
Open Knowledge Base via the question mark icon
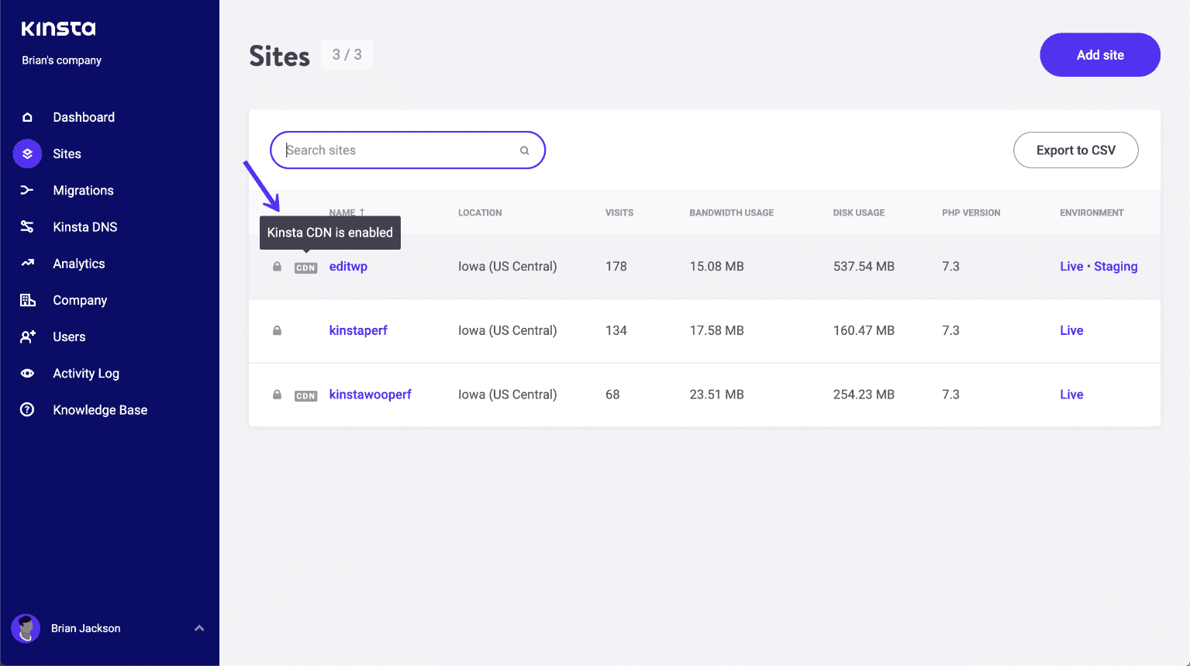26,409
